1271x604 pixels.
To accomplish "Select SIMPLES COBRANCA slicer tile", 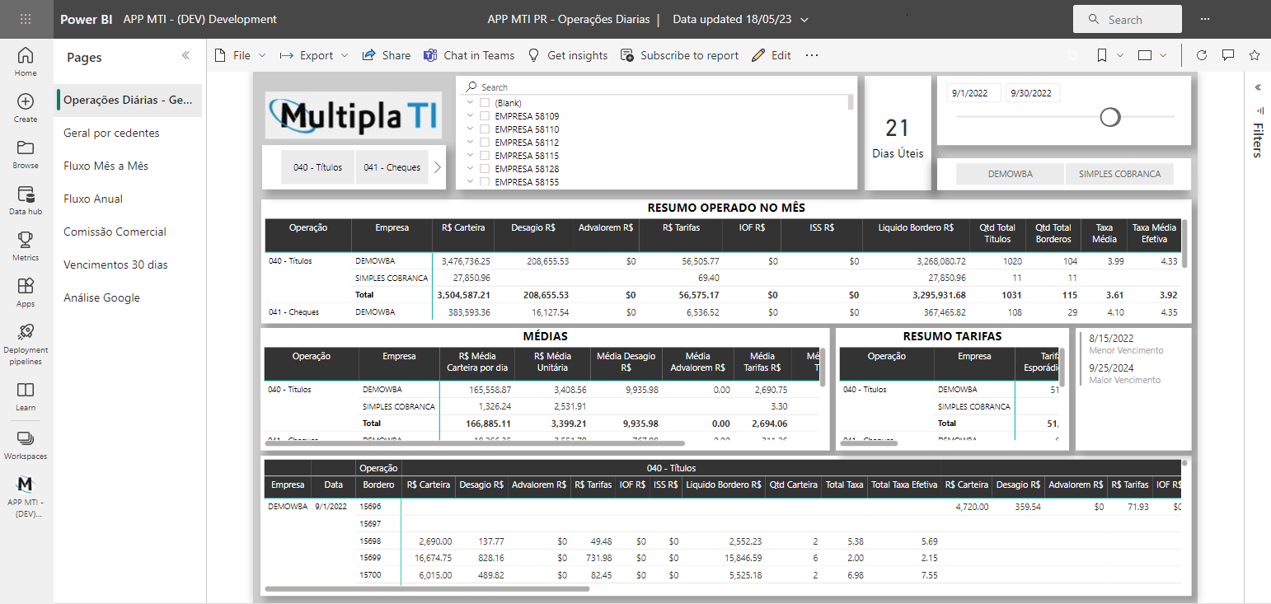I will pos(1119,174).
